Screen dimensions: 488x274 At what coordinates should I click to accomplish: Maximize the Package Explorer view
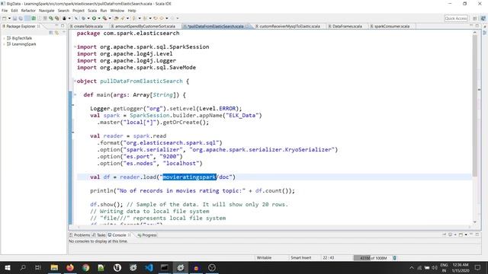click(x=63, y=26)
